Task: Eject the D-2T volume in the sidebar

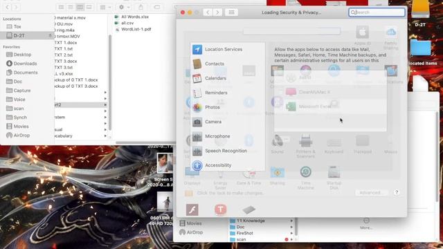Action: tap(51, 35)
